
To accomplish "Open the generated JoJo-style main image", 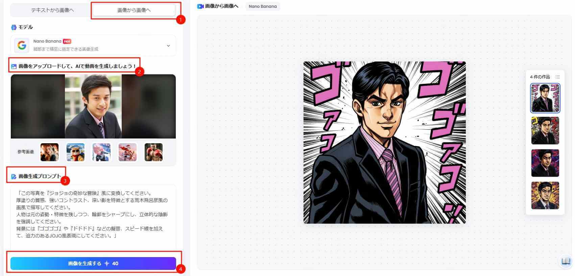I will click(385, 143).
